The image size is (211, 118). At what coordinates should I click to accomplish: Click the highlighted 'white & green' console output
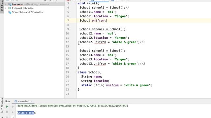click(x=26, y=113)
